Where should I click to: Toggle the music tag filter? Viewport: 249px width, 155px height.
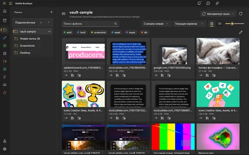coord(131,32)
